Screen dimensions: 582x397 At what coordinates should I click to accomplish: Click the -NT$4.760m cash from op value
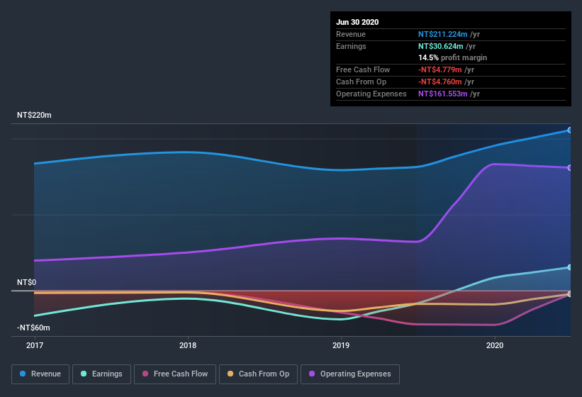[440, 82]
